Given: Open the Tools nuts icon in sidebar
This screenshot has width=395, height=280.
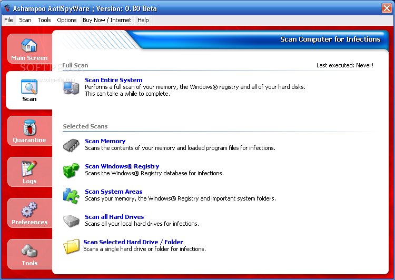Looking at the screenshot, I should tap(29, 251).
